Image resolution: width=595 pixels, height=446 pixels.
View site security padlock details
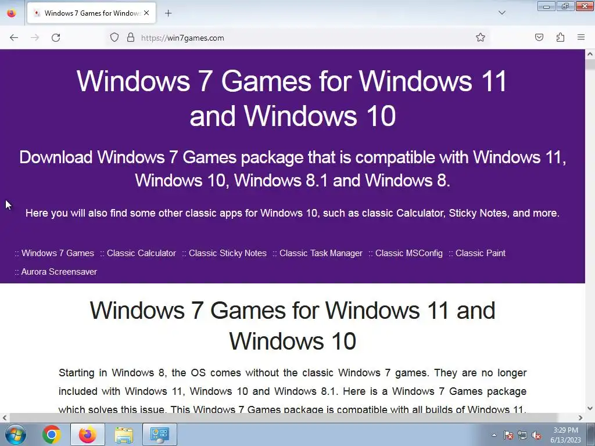(131, 38)
